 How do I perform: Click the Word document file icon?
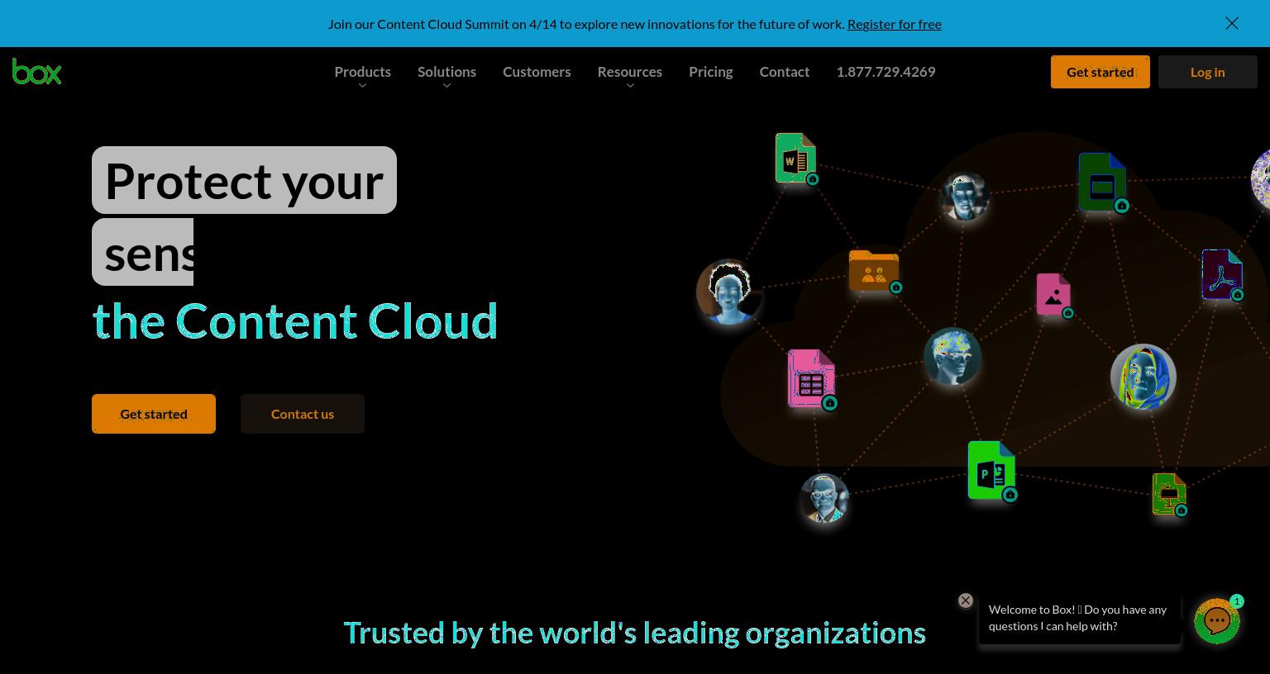tap(795, 158)
